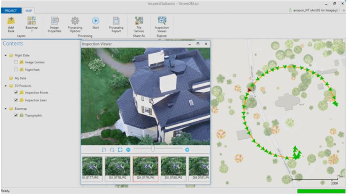The image size is (347, 194).
Task: Click the Contents pane heading
Action: (13, 44)
